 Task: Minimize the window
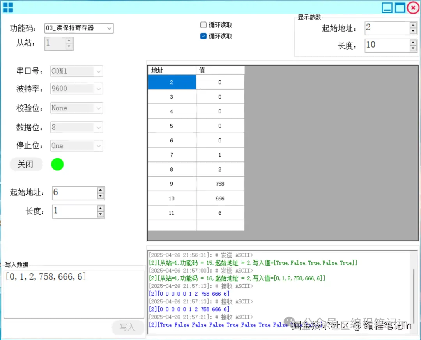[387, 7]
